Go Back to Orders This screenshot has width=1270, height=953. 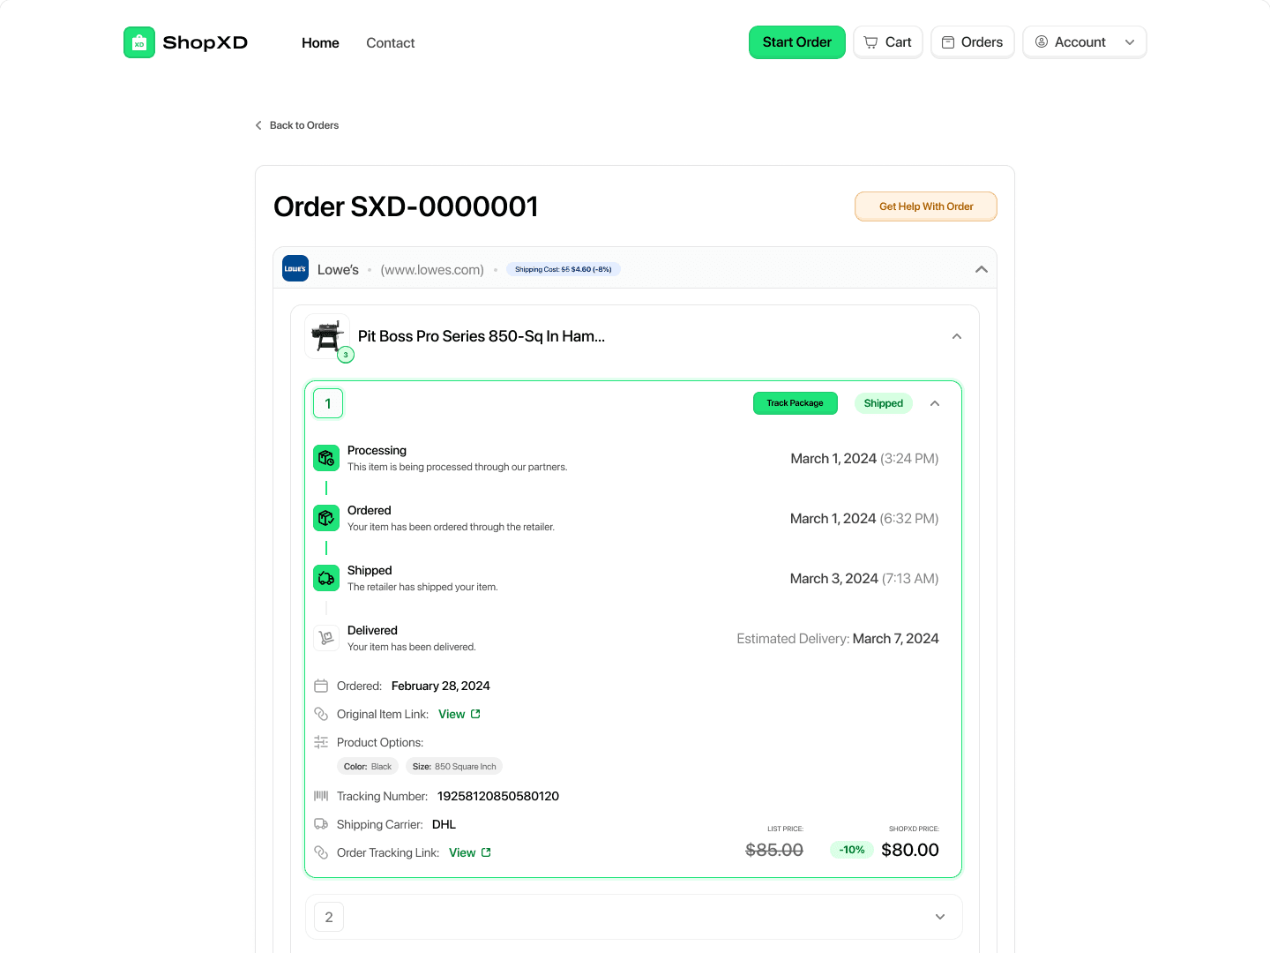point(297,125)
